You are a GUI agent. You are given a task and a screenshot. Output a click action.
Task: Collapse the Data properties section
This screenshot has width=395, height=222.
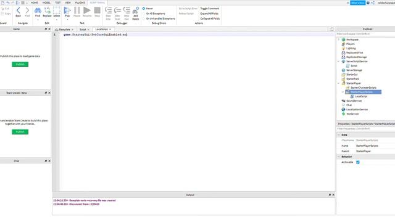click(339, 135)
